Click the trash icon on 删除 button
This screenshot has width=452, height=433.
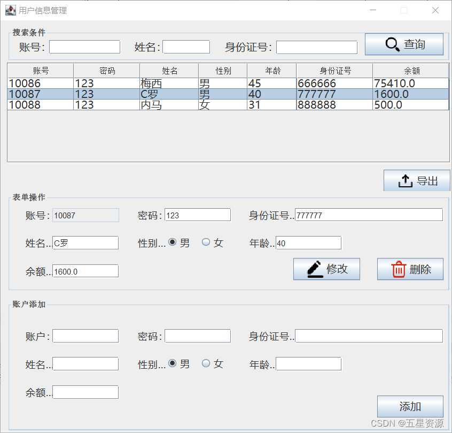tap(398, 269)
